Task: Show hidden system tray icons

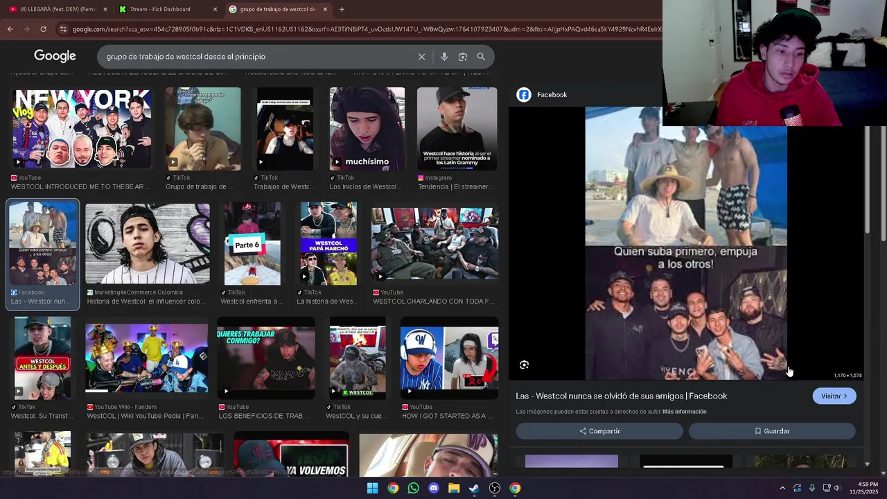Action: (x=782, y=488)
